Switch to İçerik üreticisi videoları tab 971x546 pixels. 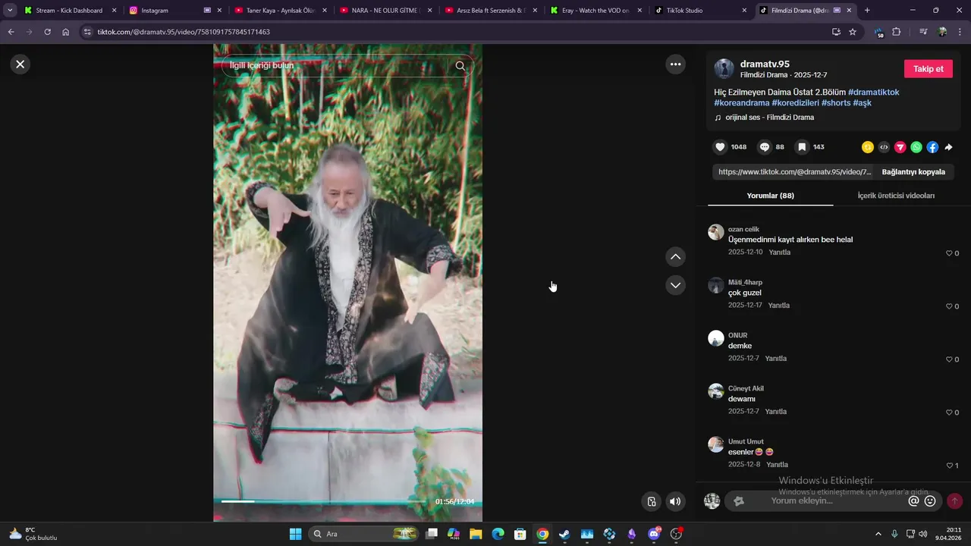[896, 196]
